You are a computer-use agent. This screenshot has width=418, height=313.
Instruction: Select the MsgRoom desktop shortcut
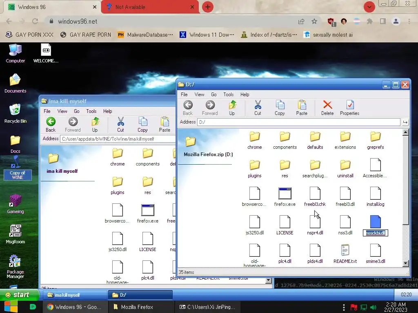(15, 234)
